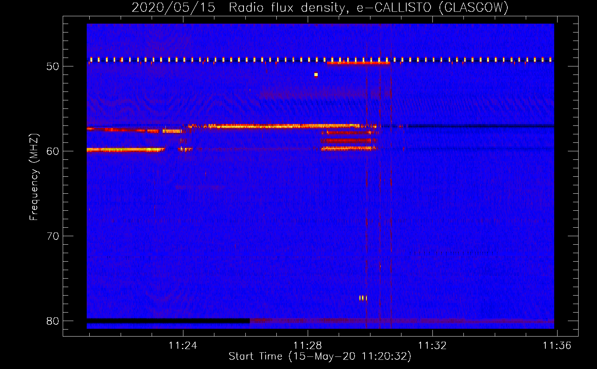Click the 80 frequency tick label
The image size is (597, 369).
tap(53, 321)
